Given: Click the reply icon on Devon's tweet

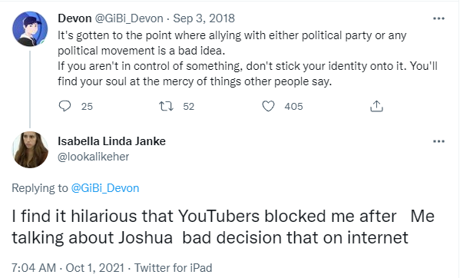Looking at the screenshot, I should pos(65,106).
